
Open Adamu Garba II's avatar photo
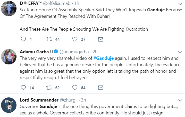(x=9, y=57)
